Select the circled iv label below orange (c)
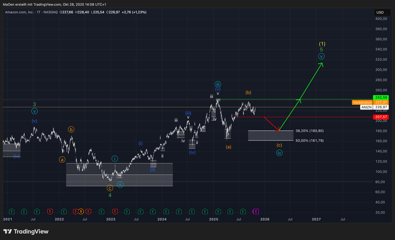The width and height of the screenshot is (395, 240). [279, 153]
